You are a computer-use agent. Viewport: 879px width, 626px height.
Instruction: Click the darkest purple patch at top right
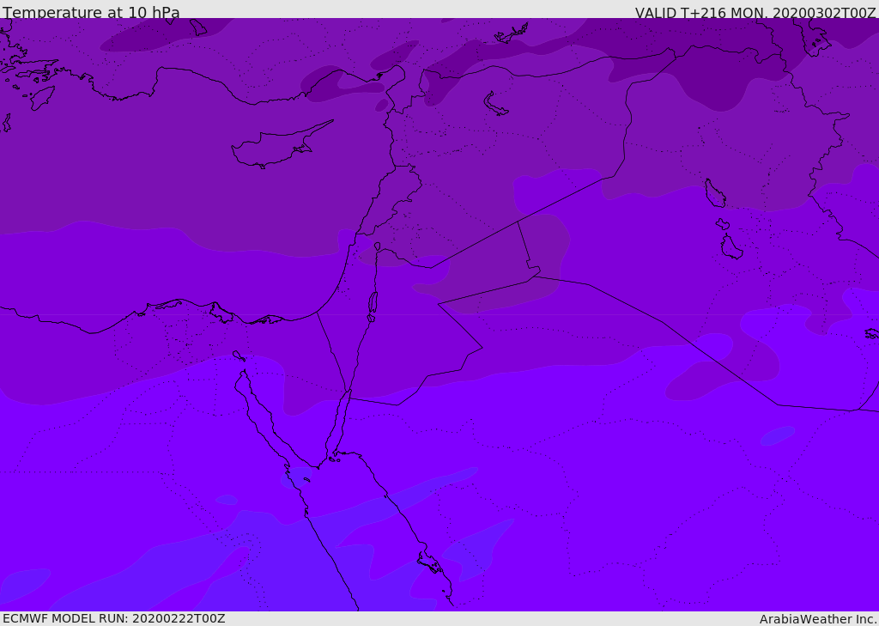pyautogui.click(x=712, y=82)
